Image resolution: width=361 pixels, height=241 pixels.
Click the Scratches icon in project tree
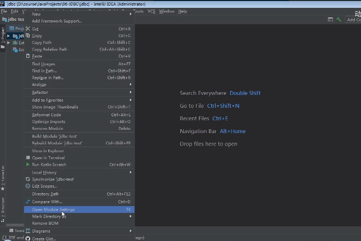click(15, 49)
